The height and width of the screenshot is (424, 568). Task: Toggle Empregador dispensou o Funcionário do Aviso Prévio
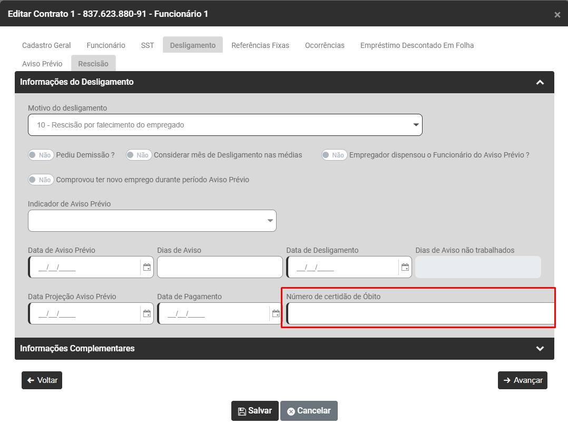pyautogui.click(x=334, y=155)
